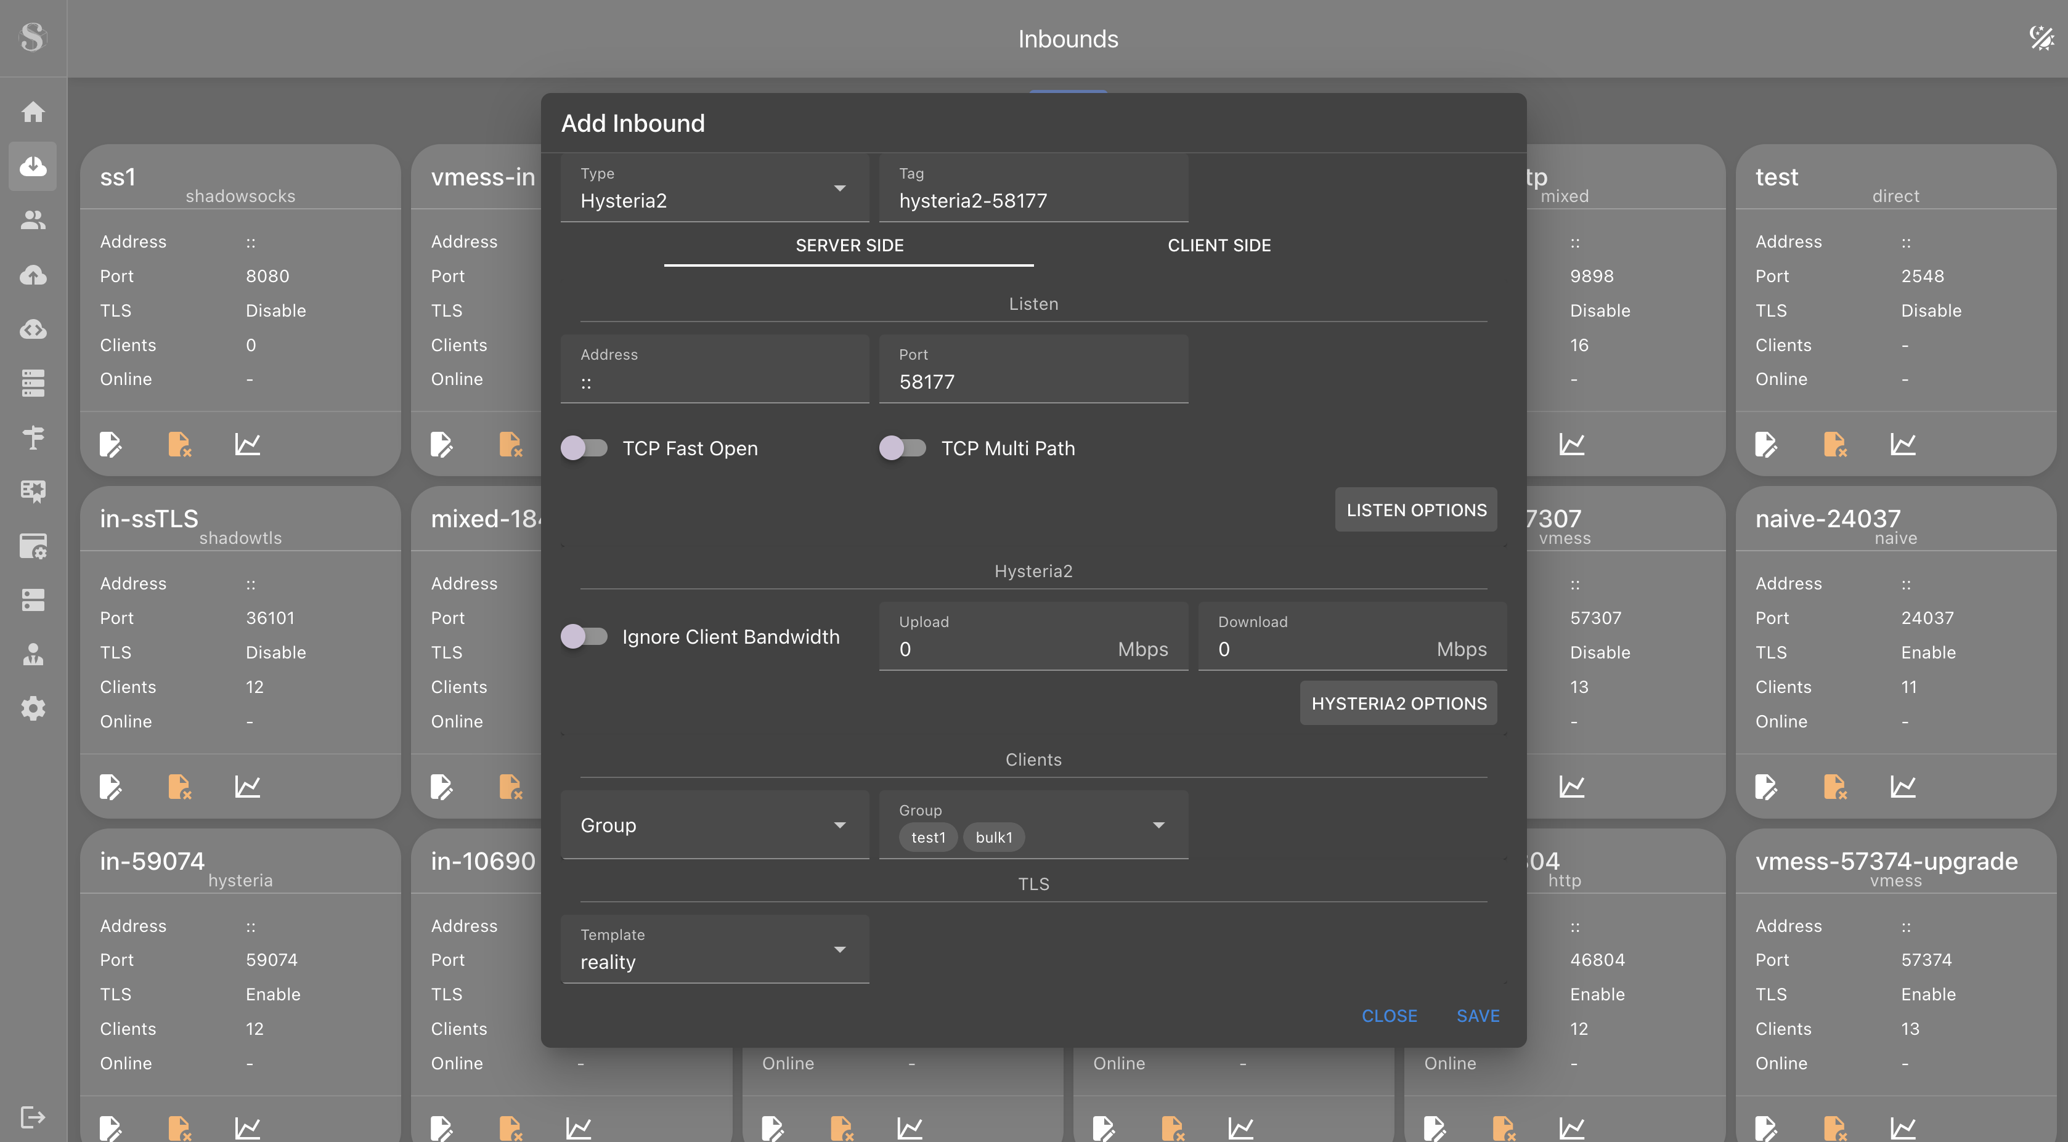Click the logout icon at the bottom of the sidebar
Screen dimensions: 2068x1142
tap(33, 1116)
